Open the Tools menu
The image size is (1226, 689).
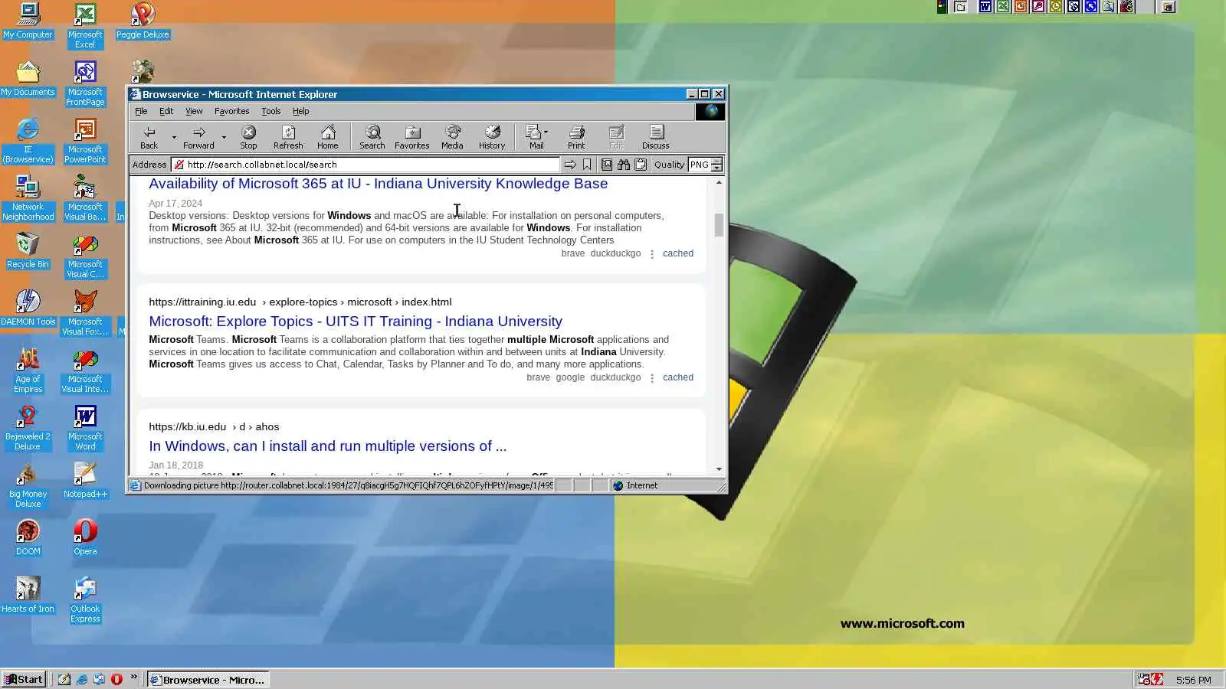pyautogui.click(x=271, y=111)
